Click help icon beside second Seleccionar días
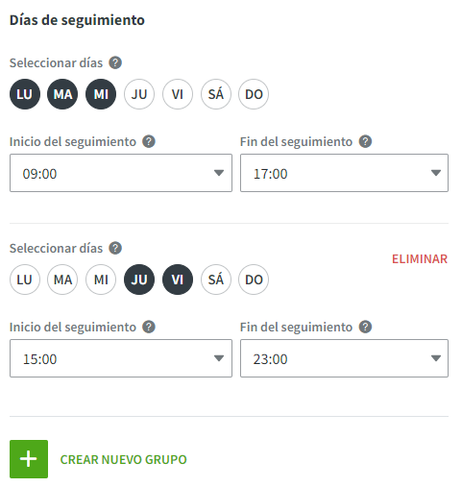 click(x=115, y=248)
